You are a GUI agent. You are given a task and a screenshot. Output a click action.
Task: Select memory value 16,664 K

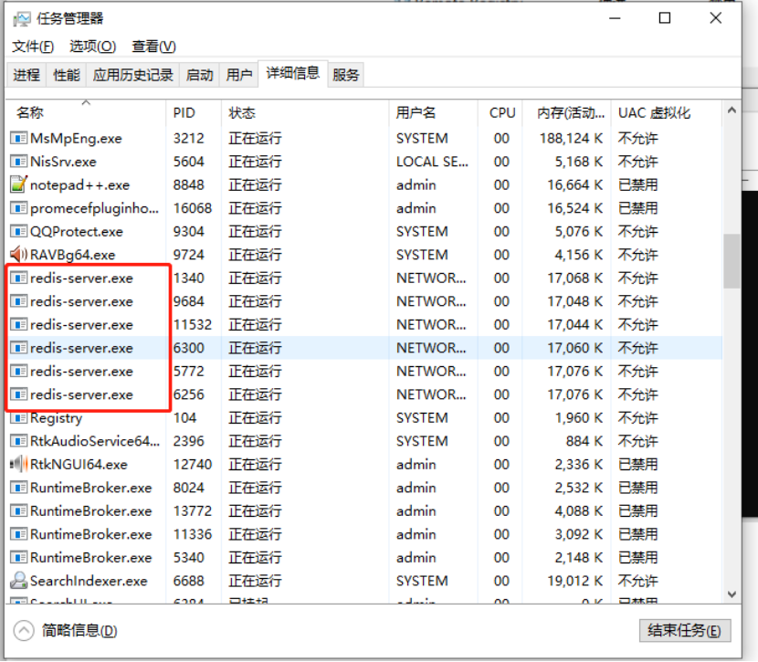pos(574,184)
